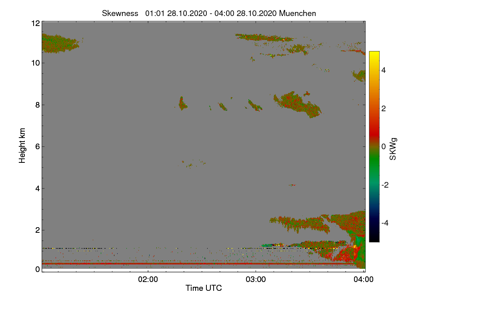480x320 pixels.
Task: Click the 'SKWg' colorbar label
Action: click(x=393, y=149)
